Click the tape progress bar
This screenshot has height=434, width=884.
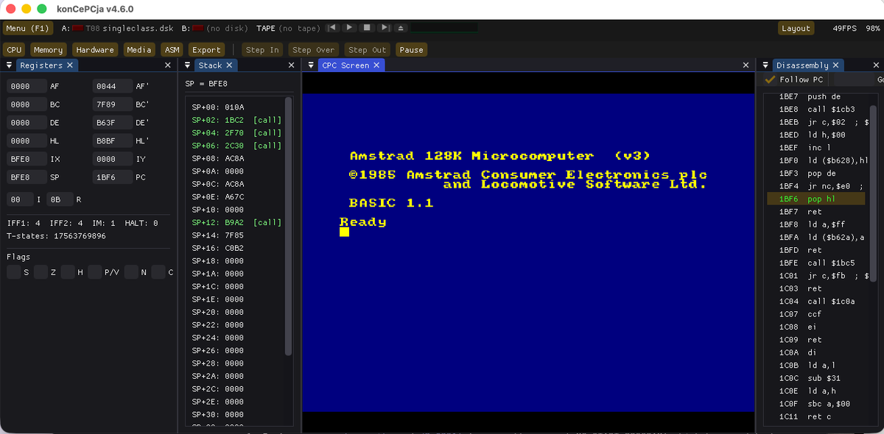click(444, 28)
